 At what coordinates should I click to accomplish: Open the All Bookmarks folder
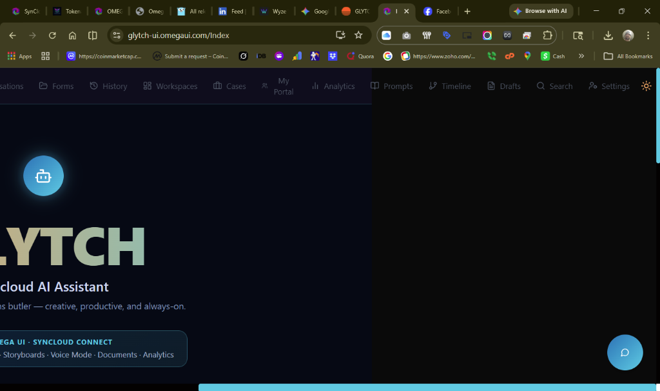pyautogui.click(x=628, y=56)
